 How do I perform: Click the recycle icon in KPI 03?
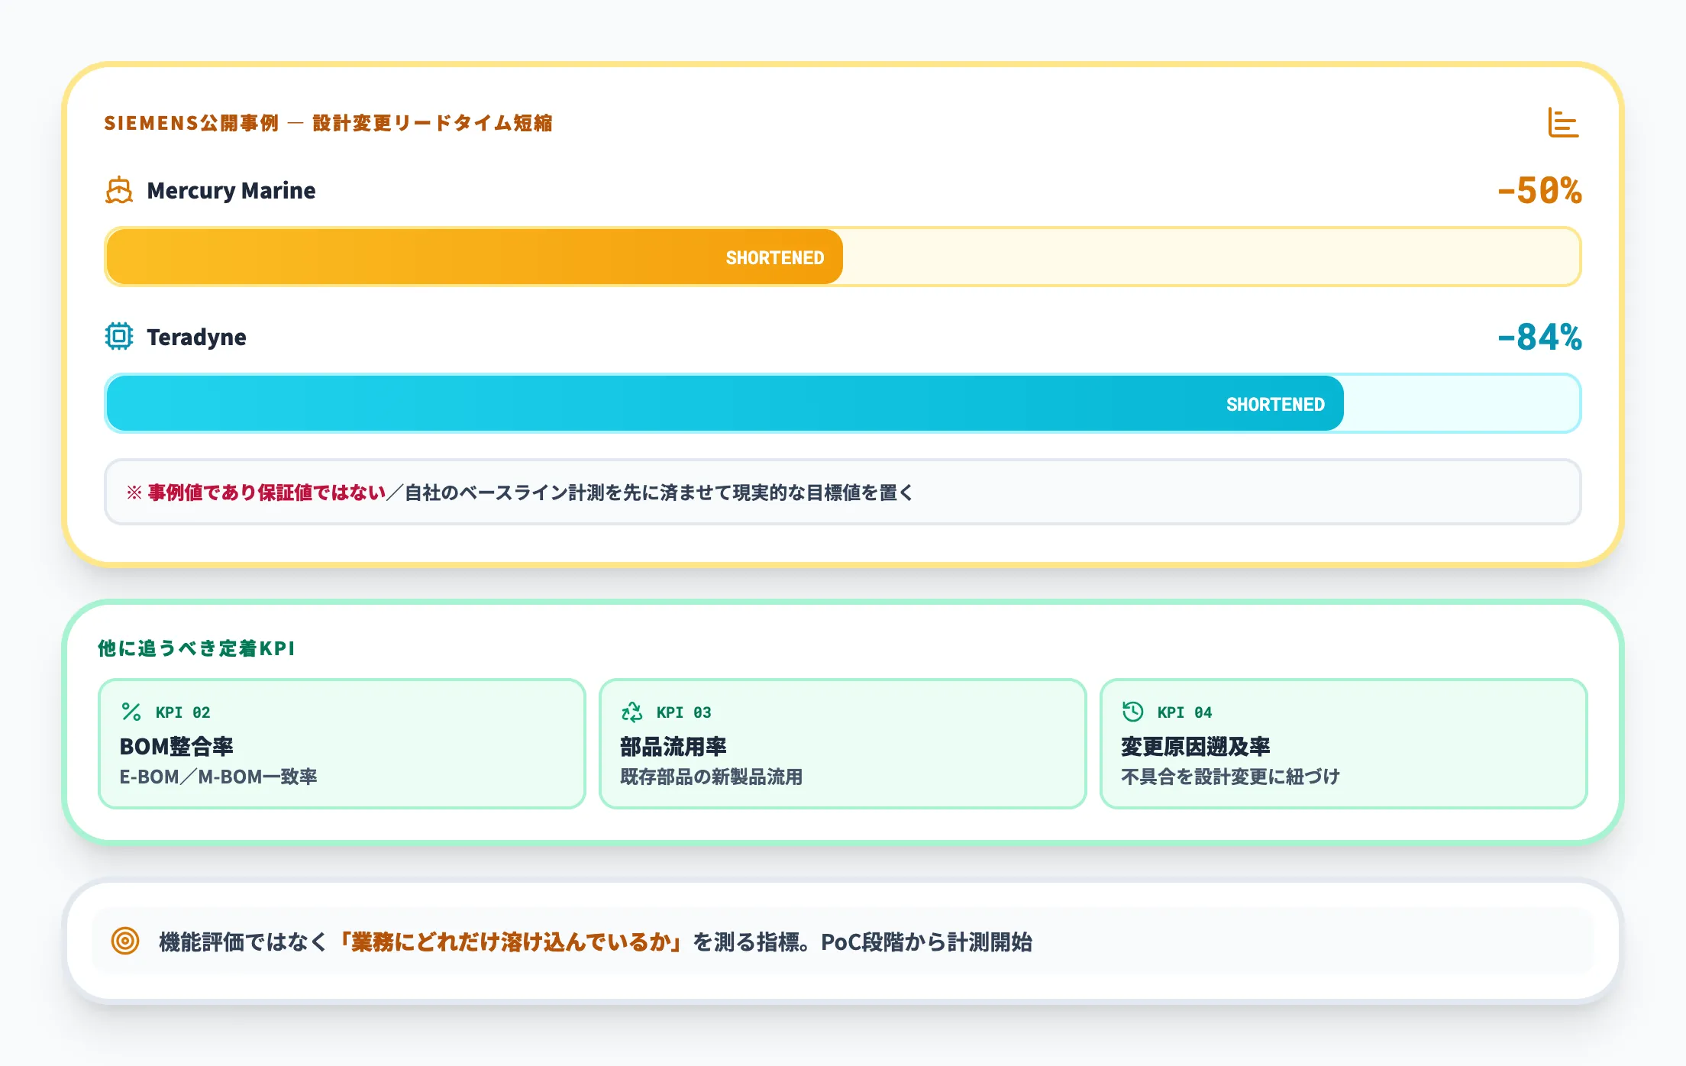[632, 712]
